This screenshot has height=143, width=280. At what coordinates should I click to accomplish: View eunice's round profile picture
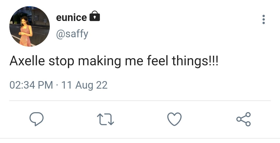[x=30, y=26]
